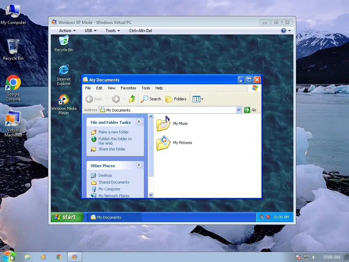Screen dimensions: 349x262
Task: Open My Network Places link
Action: [x=110, y=195]
